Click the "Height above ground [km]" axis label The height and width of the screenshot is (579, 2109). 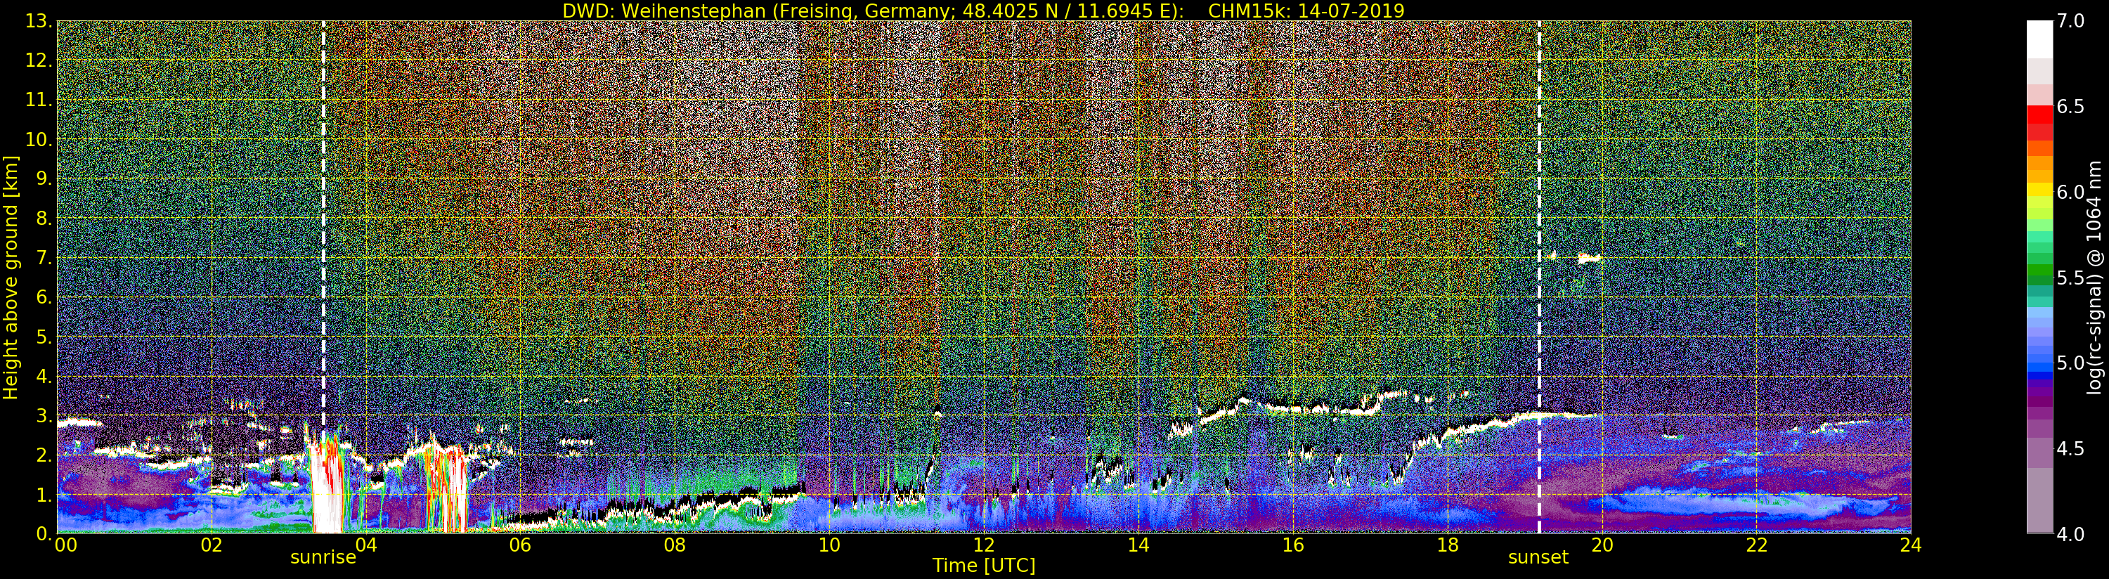tap(11, 278)
